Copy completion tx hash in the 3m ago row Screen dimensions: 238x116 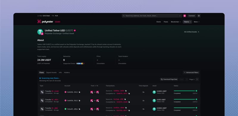pos(129,94)
